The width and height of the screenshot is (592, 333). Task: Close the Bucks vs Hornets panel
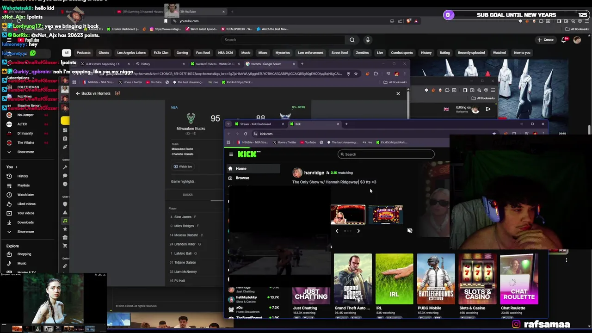pos(398,93)
